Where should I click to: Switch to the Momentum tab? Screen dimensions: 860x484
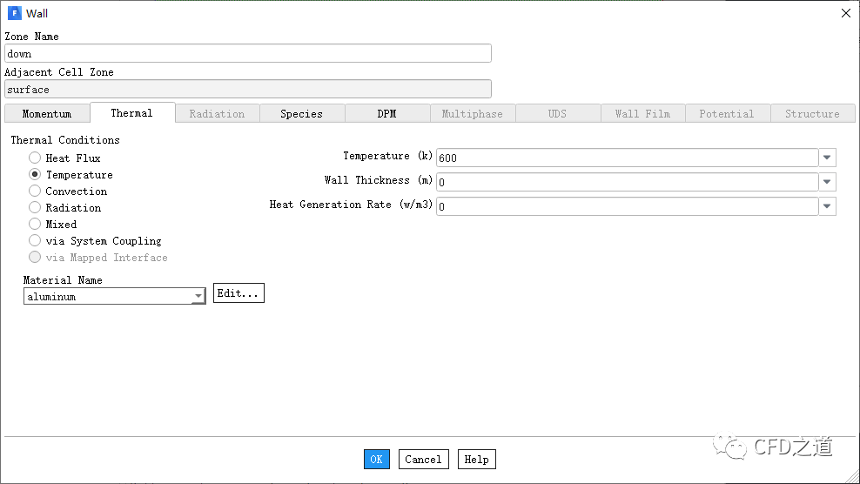point(47,114)
